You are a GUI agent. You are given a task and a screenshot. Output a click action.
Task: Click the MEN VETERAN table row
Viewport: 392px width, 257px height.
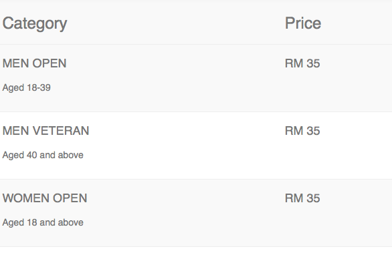pyautogui.click(x=196, y=146)
